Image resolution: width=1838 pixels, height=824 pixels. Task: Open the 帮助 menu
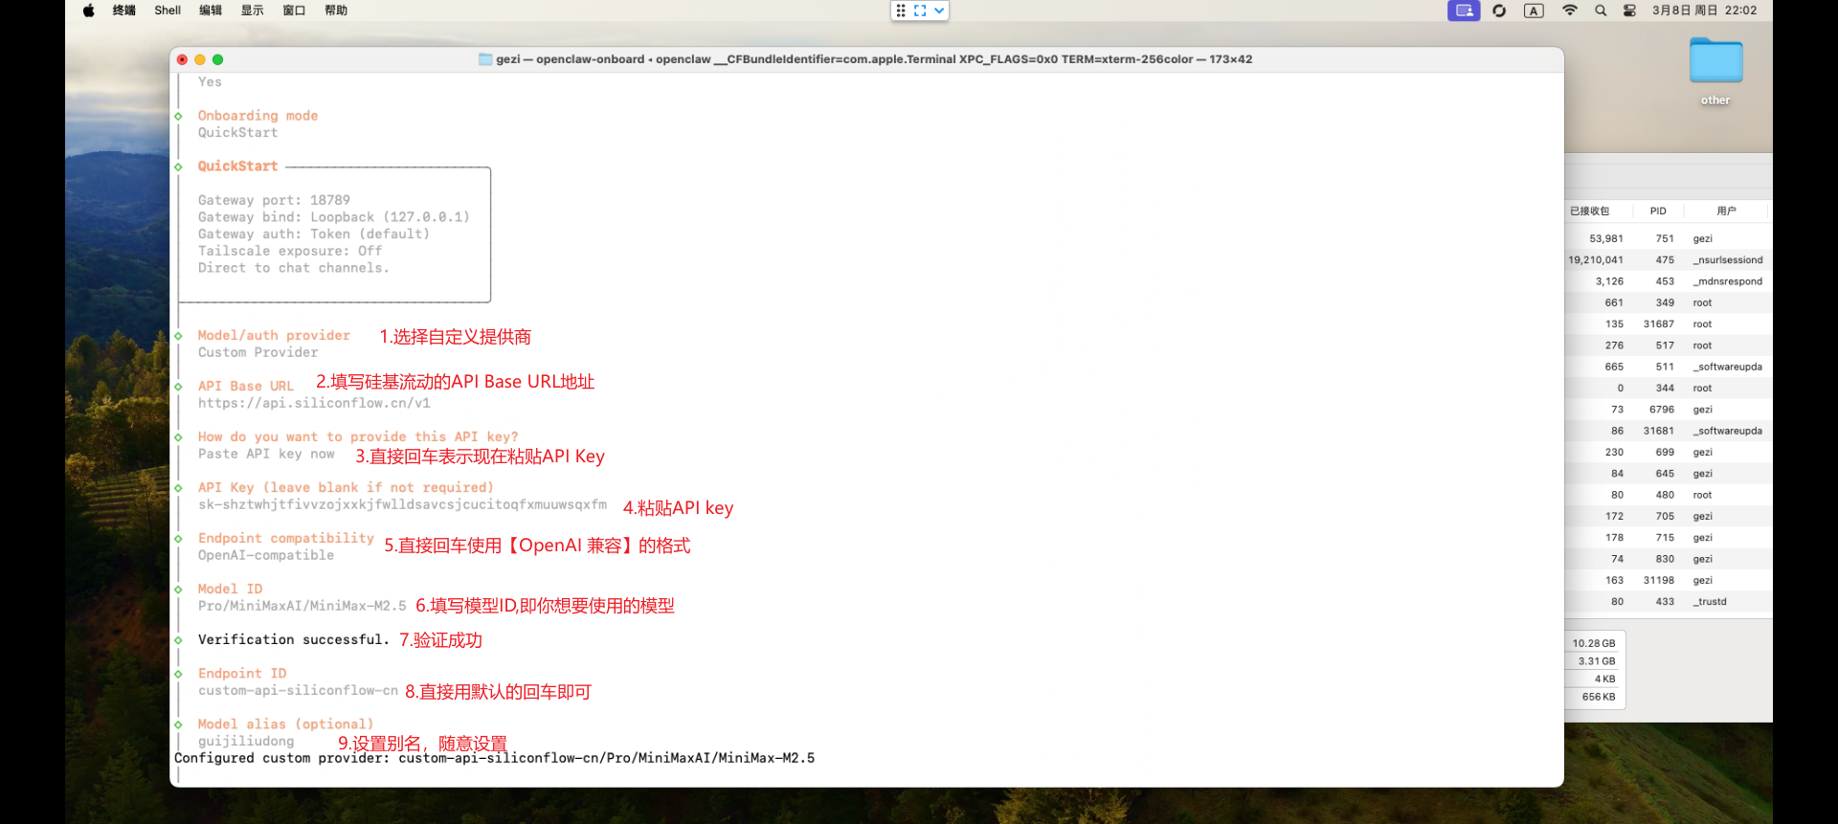point(336,11)
